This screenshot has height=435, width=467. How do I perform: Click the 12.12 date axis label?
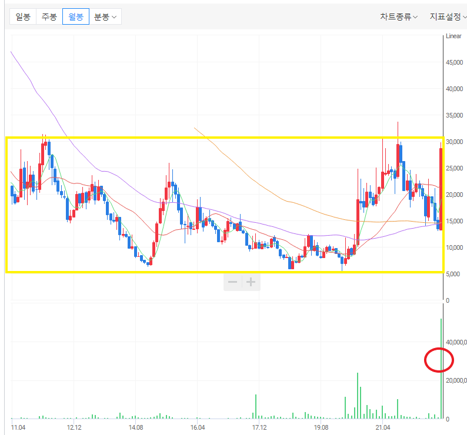click(x=74, y=427)
